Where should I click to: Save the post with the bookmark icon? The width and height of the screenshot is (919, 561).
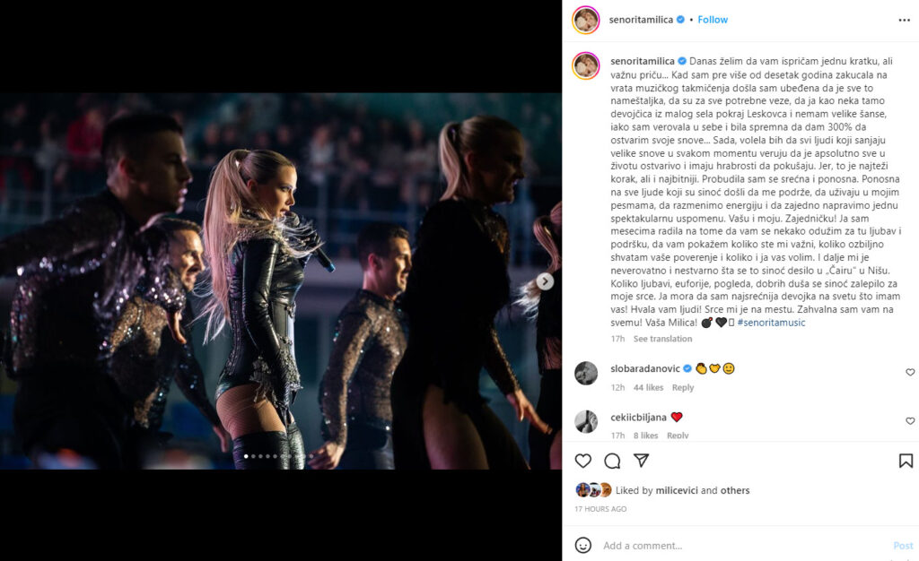click(x=906, y=461)
